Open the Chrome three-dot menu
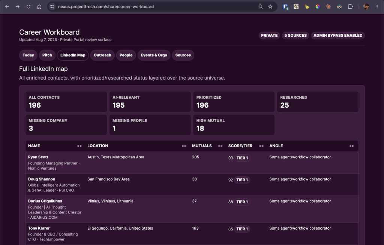This screenshot has height=245, width=384. (377, 7)
